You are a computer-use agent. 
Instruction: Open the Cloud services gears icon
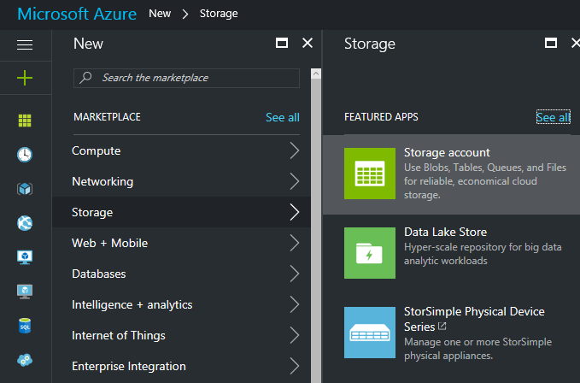(x=25, y=360)
